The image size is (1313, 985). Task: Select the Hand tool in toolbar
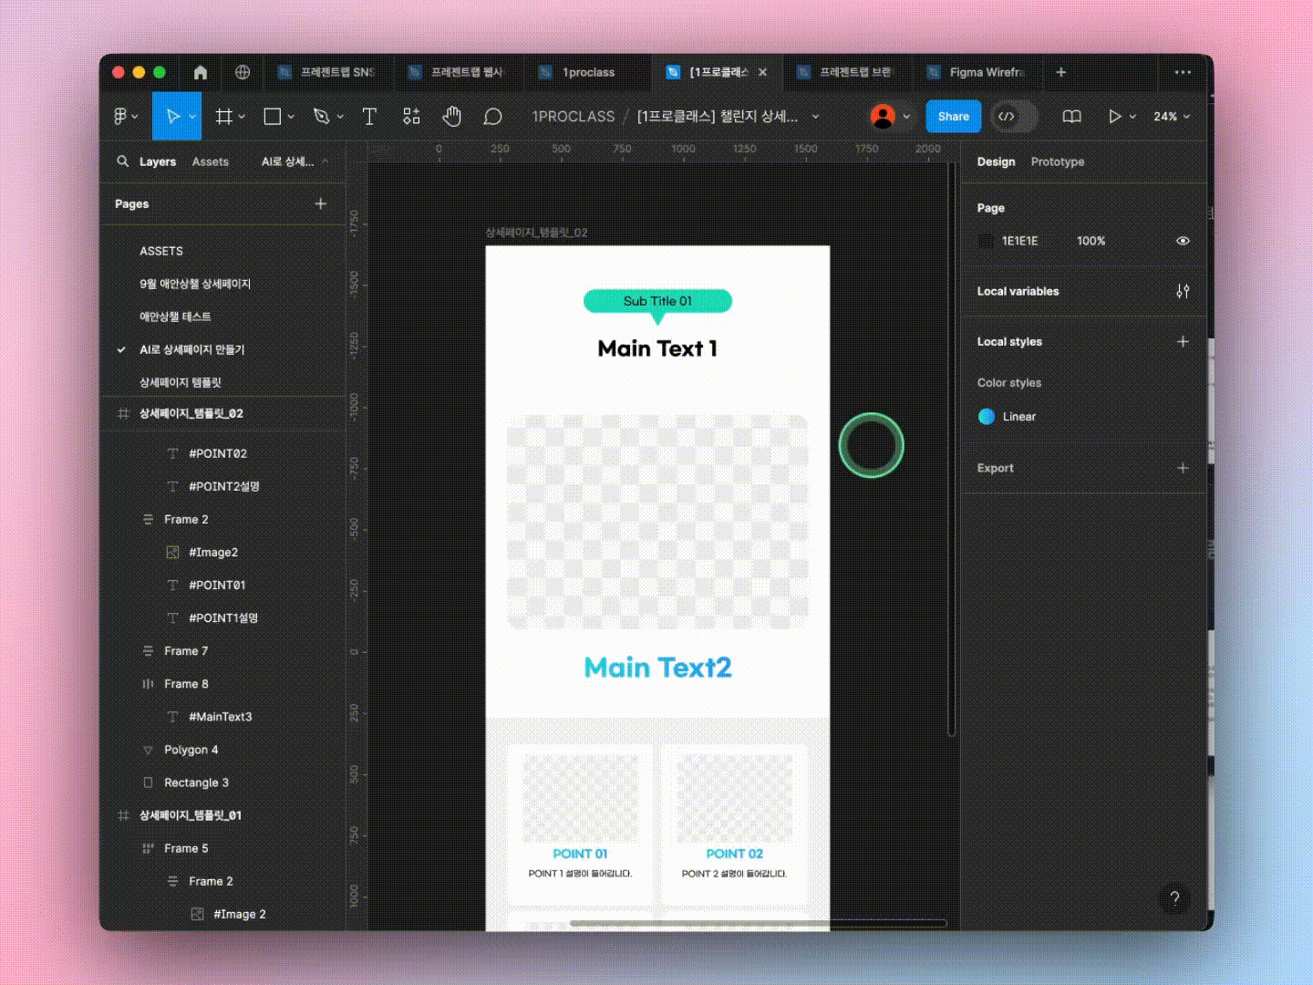[x=451, y=116]
